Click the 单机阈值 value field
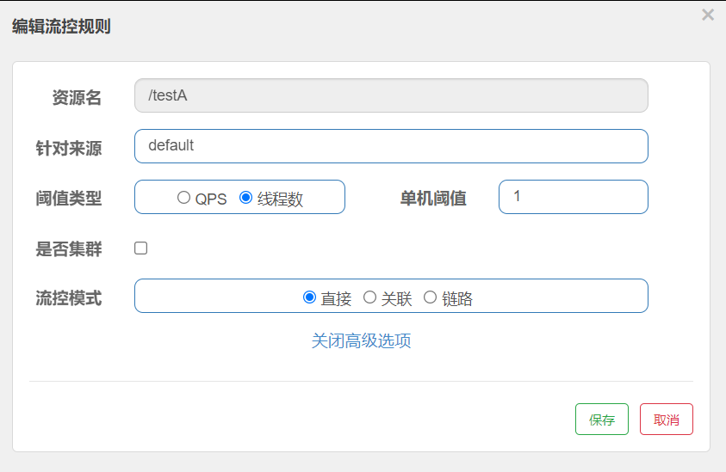 point(574,197)
